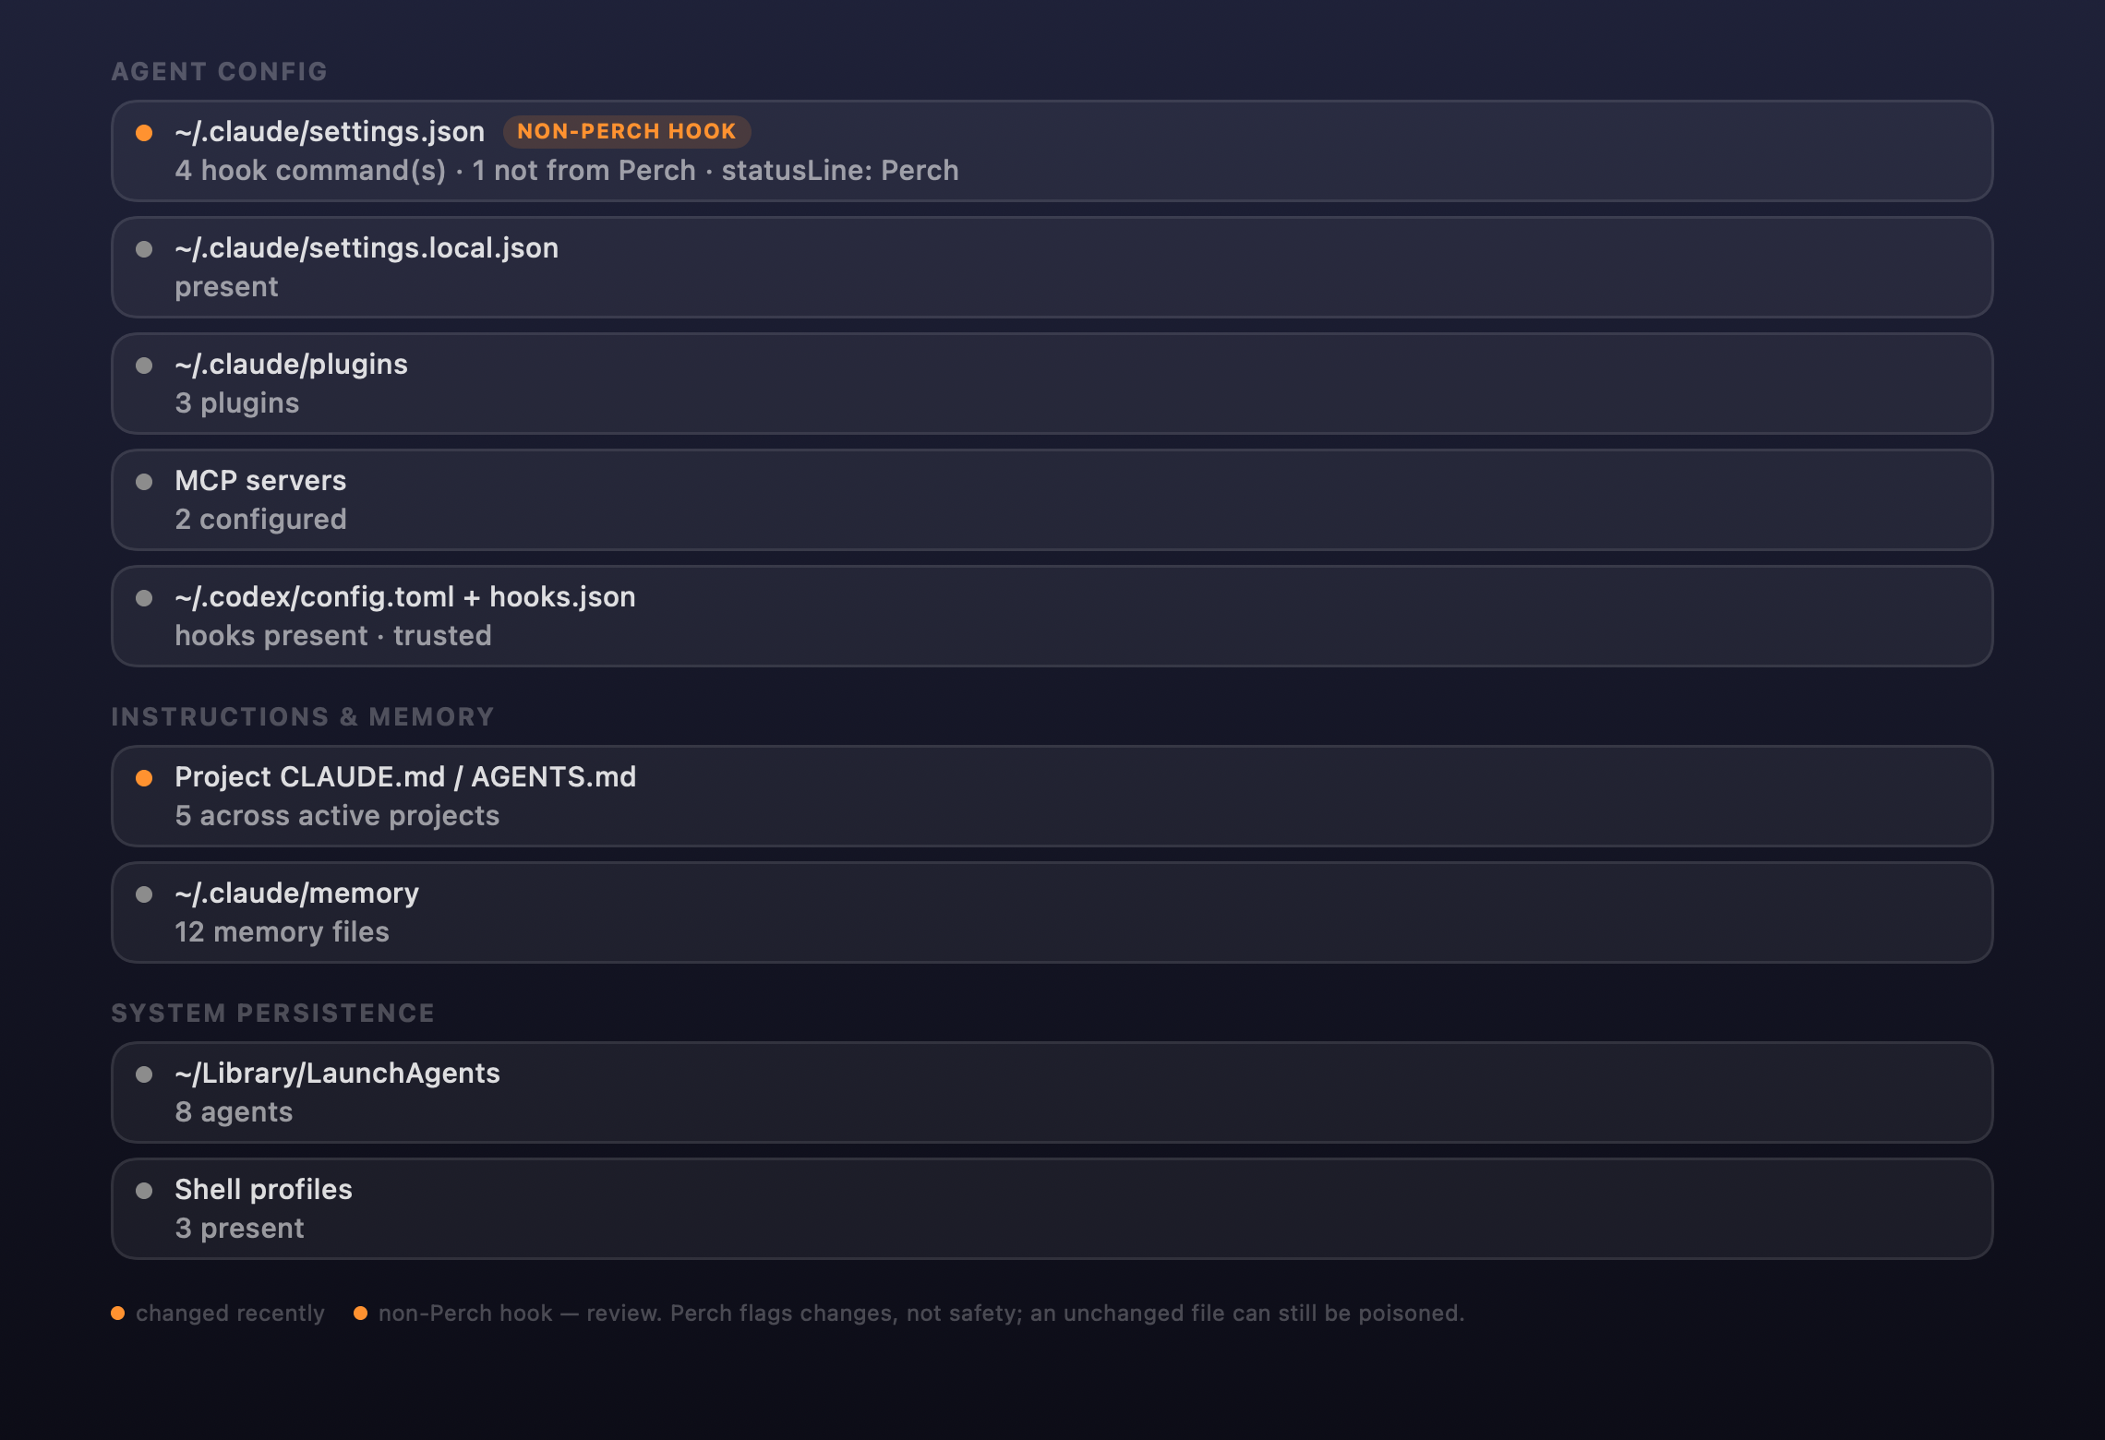Viewport: 2105px width, 1440px height.
Task: Click the NON-PERCH HOOK badge
Action: coord(627,132)
